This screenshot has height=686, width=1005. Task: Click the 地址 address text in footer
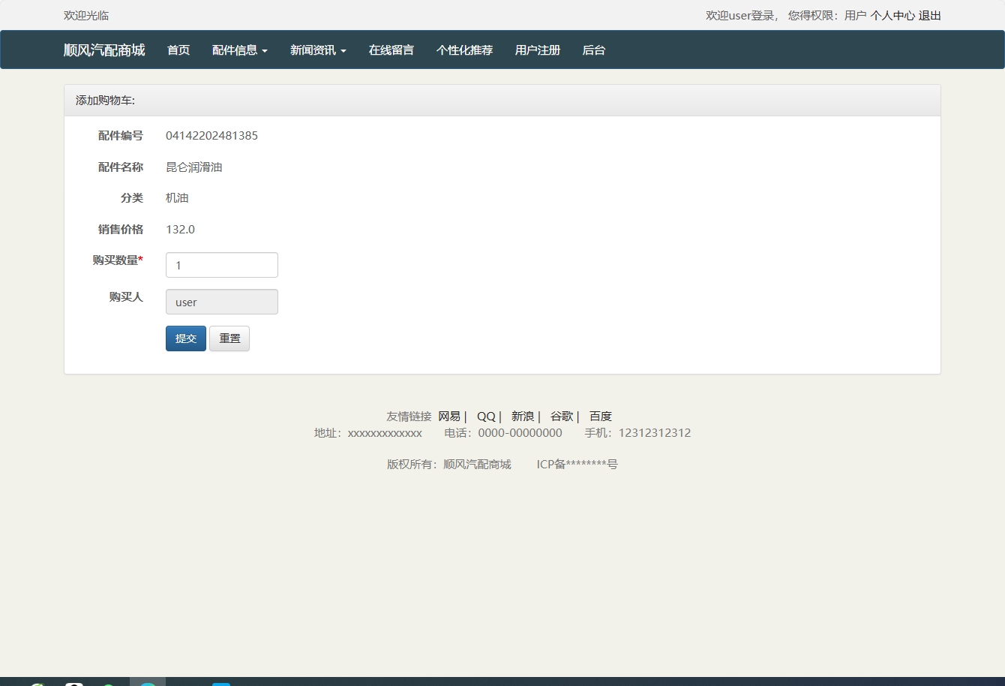coord(368,433)
